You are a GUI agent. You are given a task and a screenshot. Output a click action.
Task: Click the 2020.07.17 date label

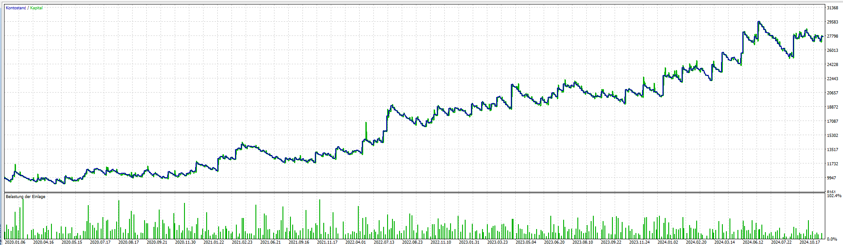point(100,242)
